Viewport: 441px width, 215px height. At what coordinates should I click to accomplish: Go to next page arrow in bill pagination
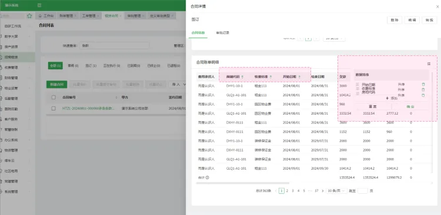coord(323,190)
